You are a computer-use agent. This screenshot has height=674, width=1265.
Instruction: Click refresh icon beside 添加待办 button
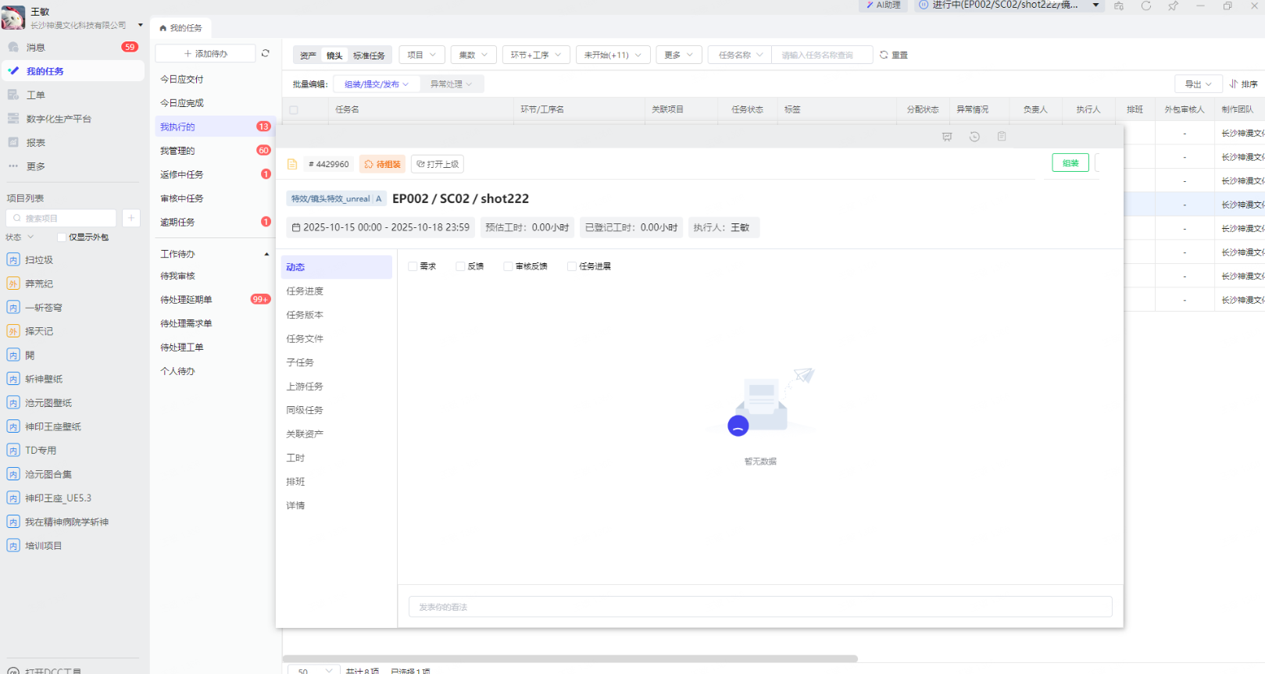click(266, 54)
